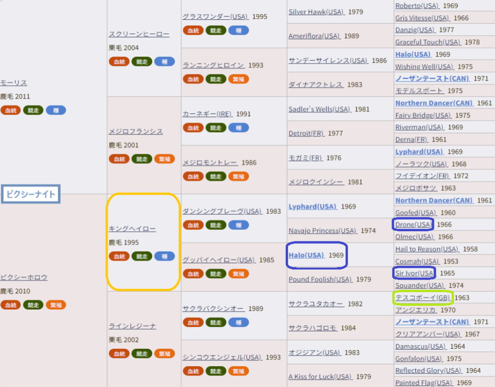Open Hail to Reason(USA) link
The image size is (495, 387).
pos(427,249)
